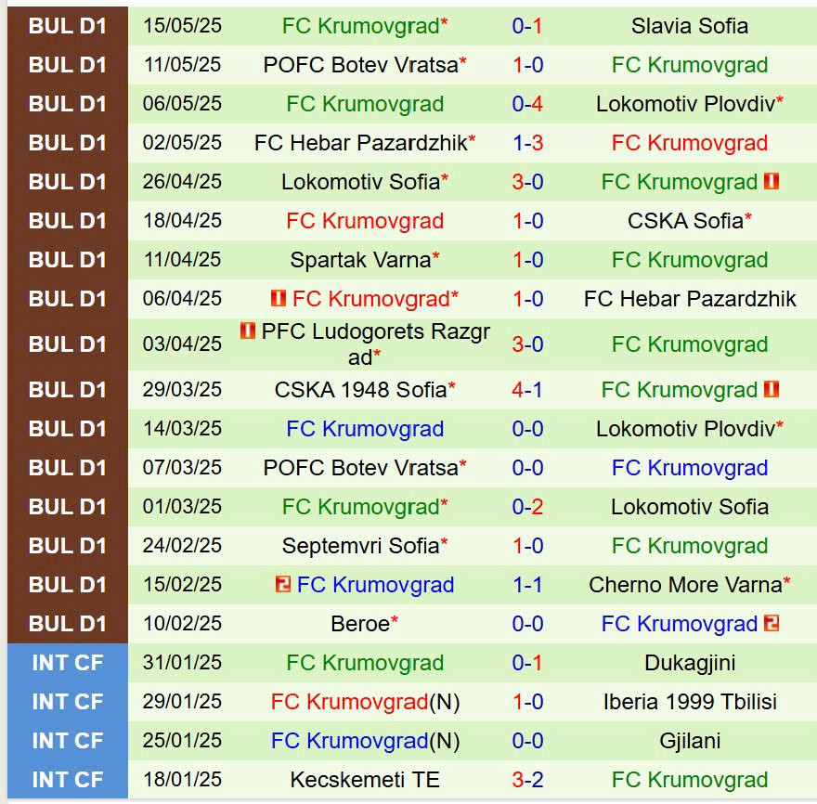Viewport: 817px width, 804px height.
Task: Click the two-red-cards icon in Beroe match row
Action: point(771,623)
